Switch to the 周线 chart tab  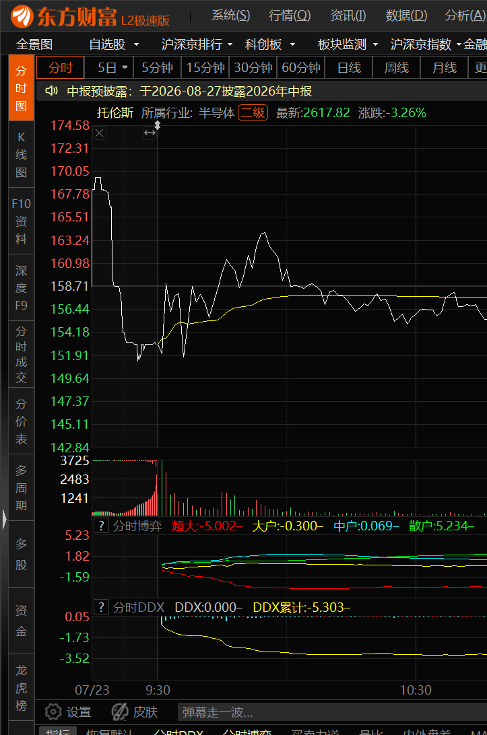[397, 68]
